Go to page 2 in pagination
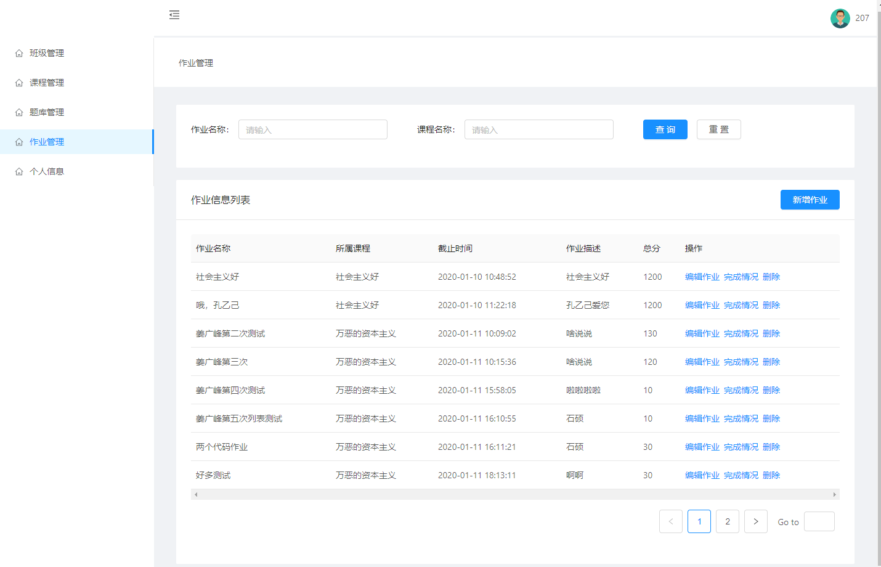This screenshot has height=567, width=881. pyautogui.click(x=727, y=521)
